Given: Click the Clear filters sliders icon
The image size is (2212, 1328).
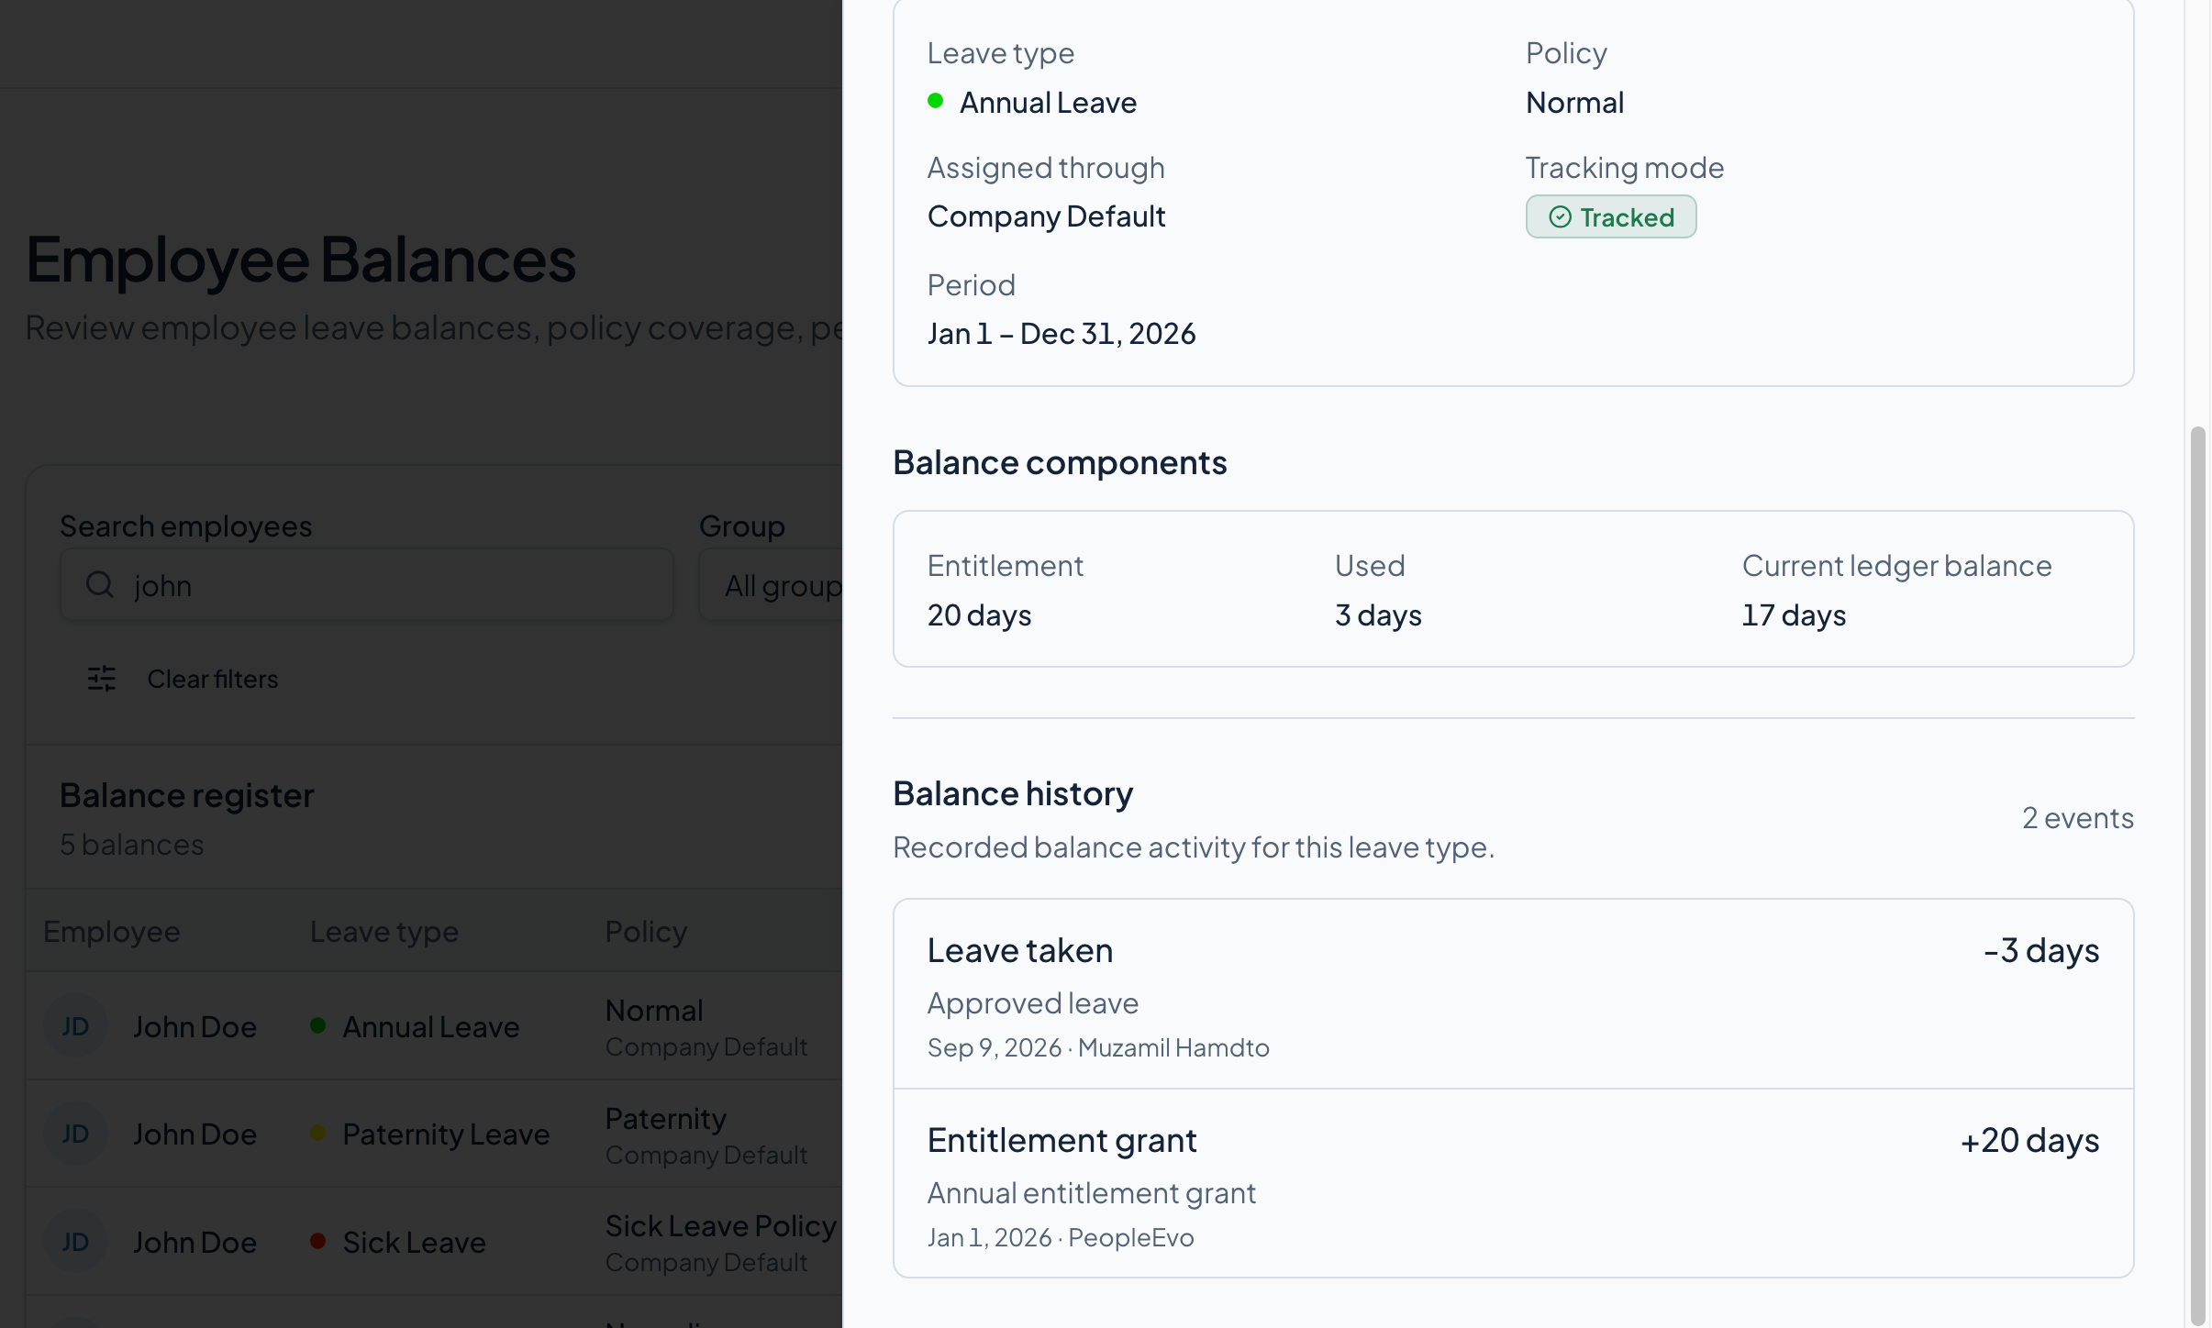Looking at the screenshot, I should [x=102, y=679].
